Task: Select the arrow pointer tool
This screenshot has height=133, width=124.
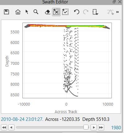Action: 27,12
